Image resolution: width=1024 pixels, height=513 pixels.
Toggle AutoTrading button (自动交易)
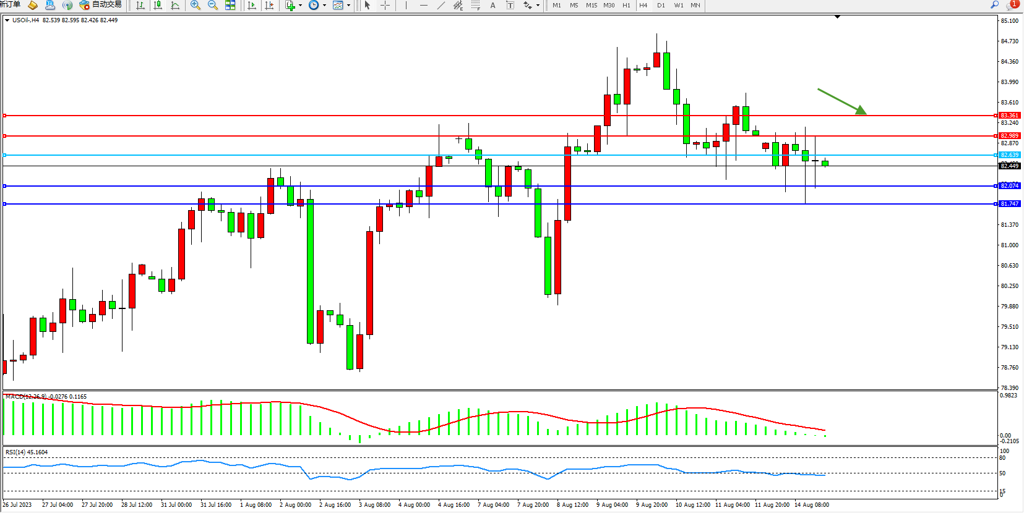(x=100, y=5)
